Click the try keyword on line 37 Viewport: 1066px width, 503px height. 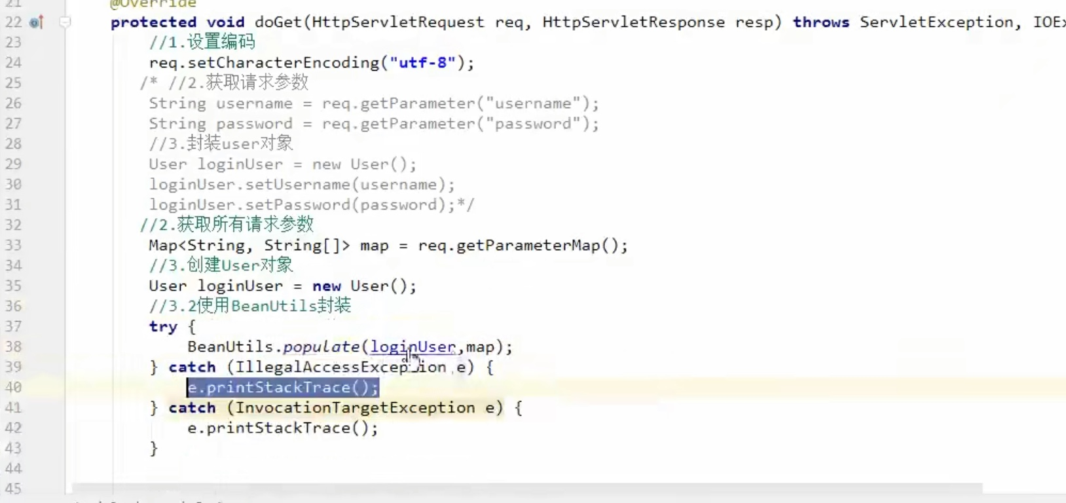pos(163,327)
